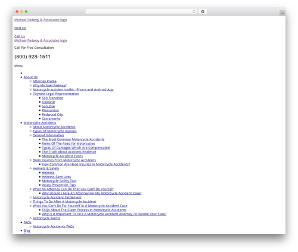Open Motorcycle Terms link
298x252 pixels.
[46, 219]
